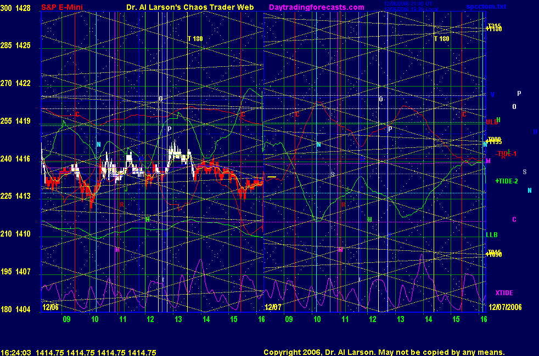The height and width of the screenshot is (356, 539).
Task: Click the red 'ULB' label
Action: (x=492, y=122)
